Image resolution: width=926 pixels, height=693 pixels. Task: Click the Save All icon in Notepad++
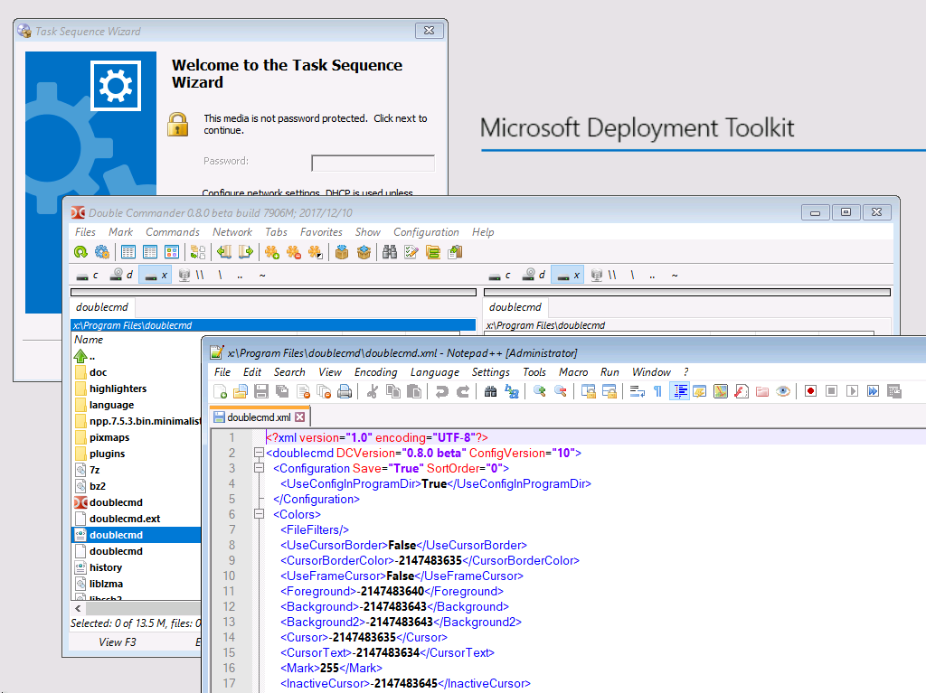pos(282,391)
